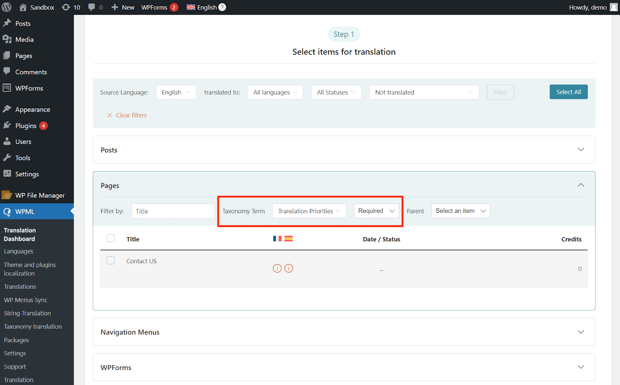Toggle the select-all checkbox in Title header
Screen dimensions: 620x385
[110, 238]
